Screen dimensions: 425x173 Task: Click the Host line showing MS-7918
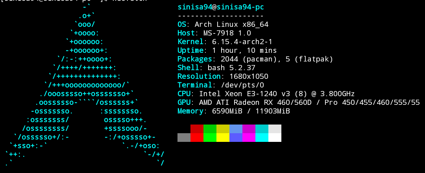coord(214,33)
